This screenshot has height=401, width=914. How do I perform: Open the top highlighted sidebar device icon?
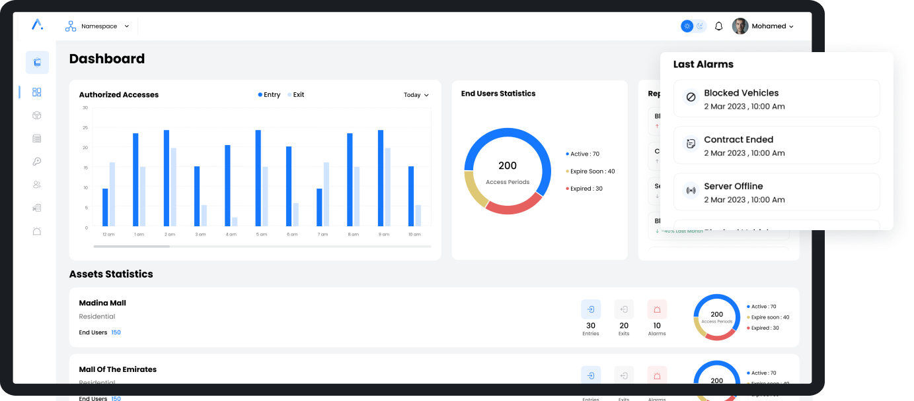click(x=37, y=63)
